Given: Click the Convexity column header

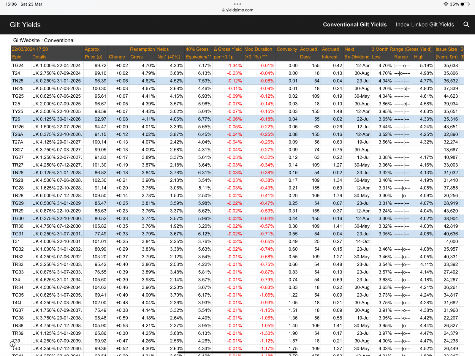Looking at the screenshot, I should pos(287,49).
